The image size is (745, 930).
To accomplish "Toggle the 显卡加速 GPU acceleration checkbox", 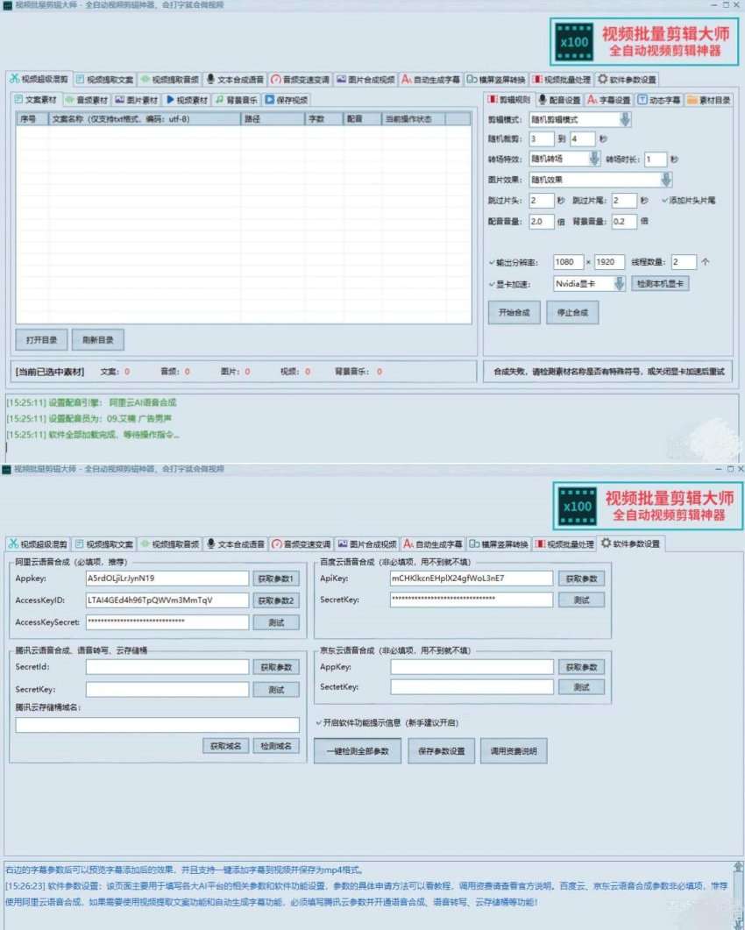I will 492,284.
